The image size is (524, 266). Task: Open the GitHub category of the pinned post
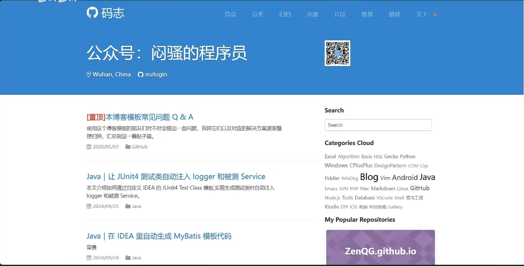(140, 147)
